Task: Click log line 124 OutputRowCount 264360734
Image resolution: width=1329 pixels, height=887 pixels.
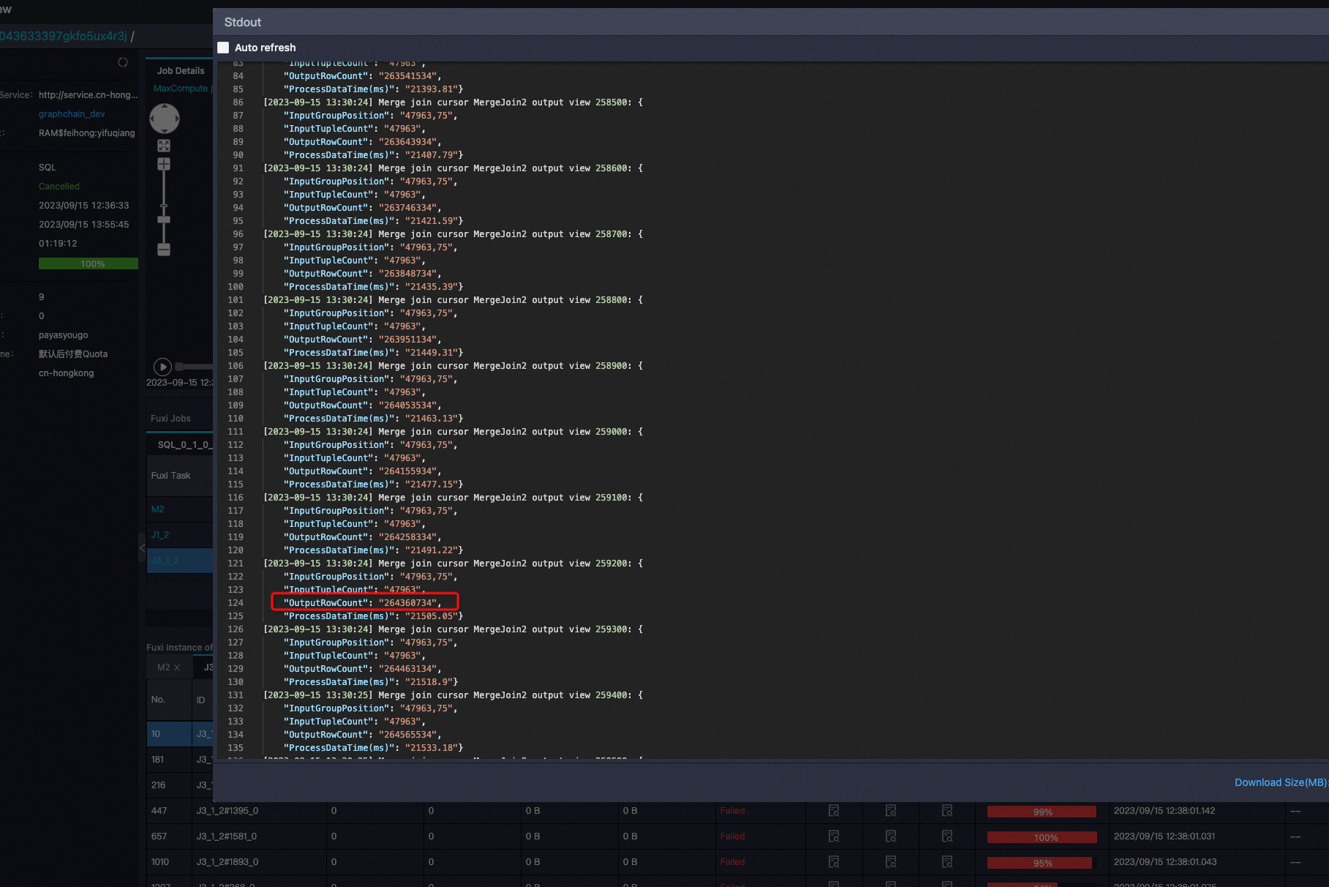Action: [x=363, y=603]
